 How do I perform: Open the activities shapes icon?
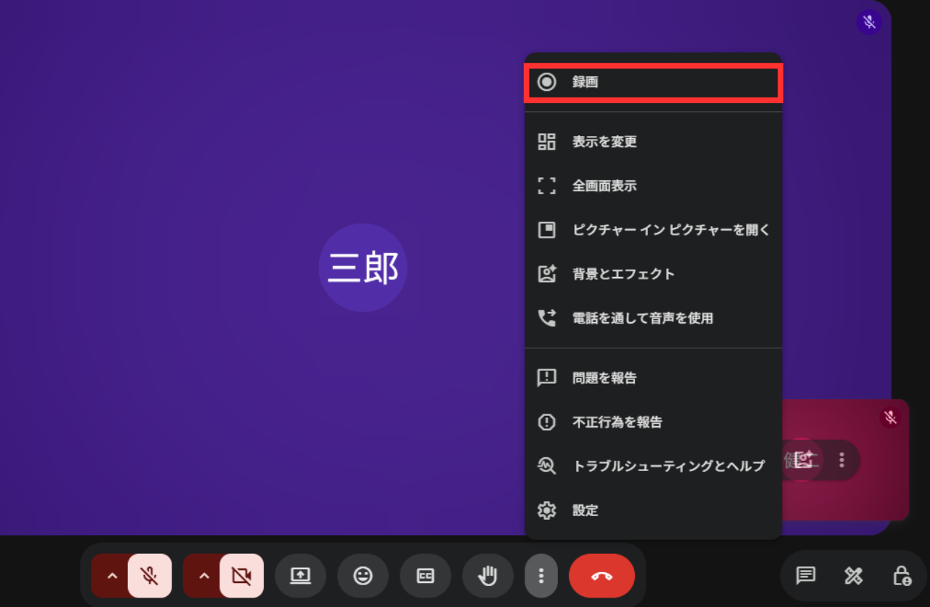pos(853,576)
